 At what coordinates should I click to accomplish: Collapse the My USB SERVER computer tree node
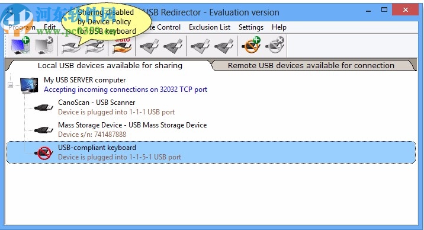[x=10, y=85]
